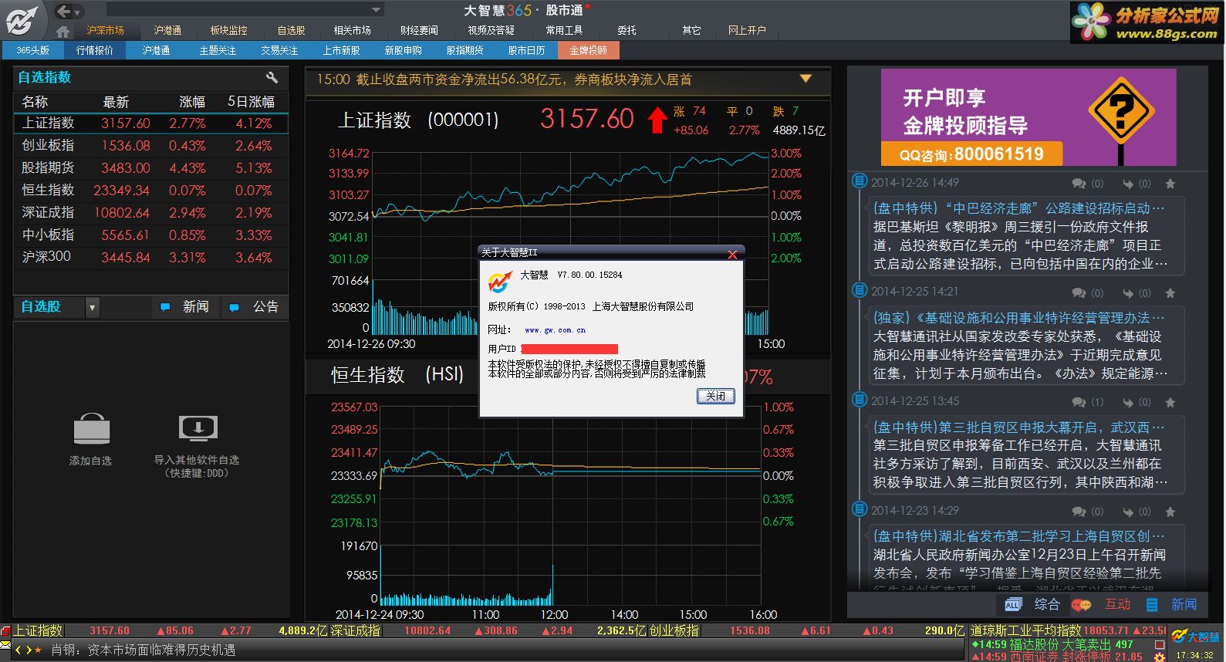
Task: Click the 新闻 button under 自选股
Action: coord(187,307)
